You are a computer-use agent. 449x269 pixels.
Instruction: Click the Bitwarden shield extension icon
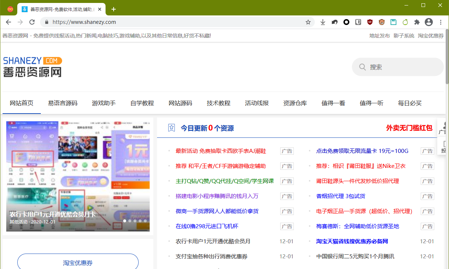click(x=358, y=22)
